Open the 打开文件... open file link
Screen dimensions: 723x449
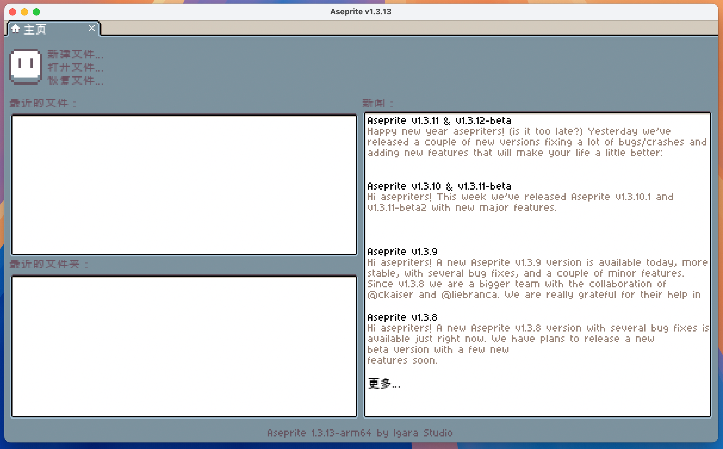tap(76, 67)
